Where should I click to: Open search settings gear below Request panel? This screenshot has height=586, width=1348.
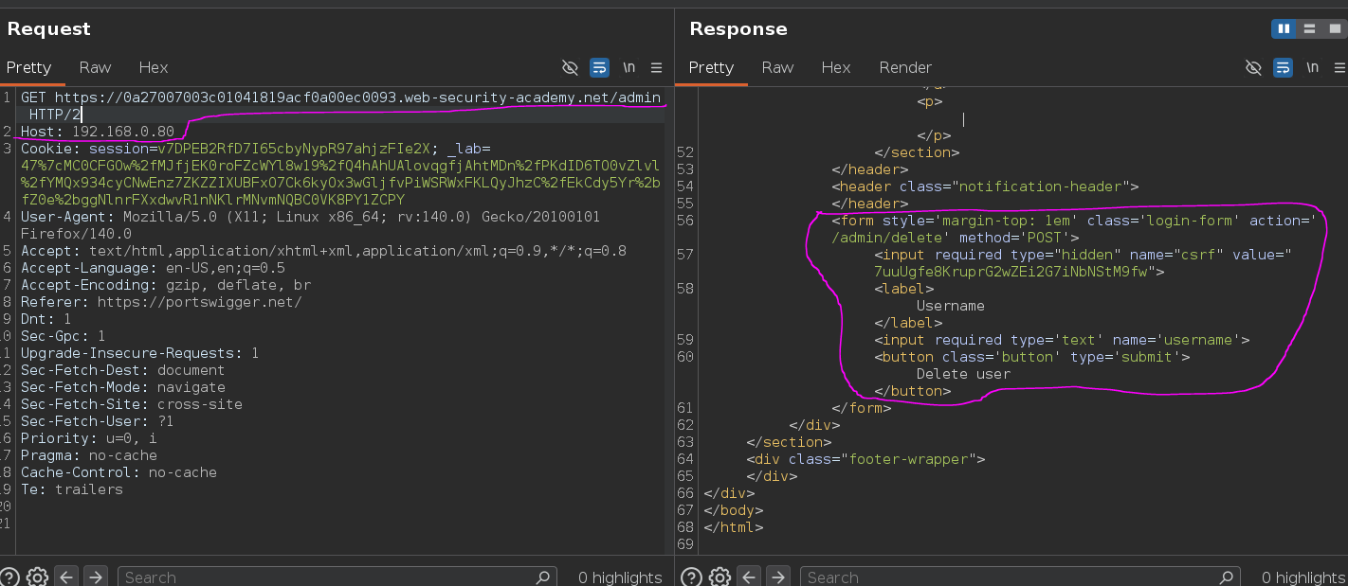coord(37,577)
